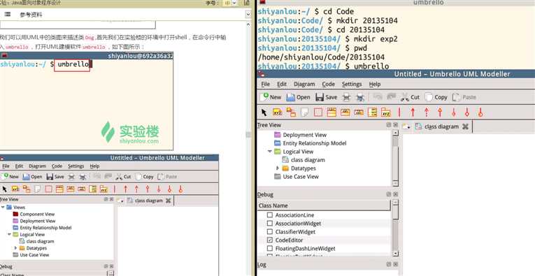Click the Debug class list scrollbar
Image resolution: width=535 pixels, height=276 pixels.
(395, 228)
